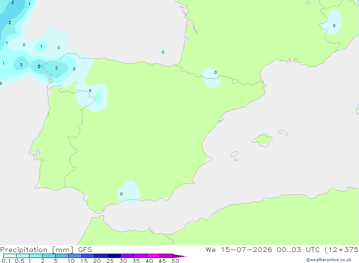The height and width of the screenshot is (263, 359).
Task: Click the '50' legend scale label
Action: tap(175, 261)
